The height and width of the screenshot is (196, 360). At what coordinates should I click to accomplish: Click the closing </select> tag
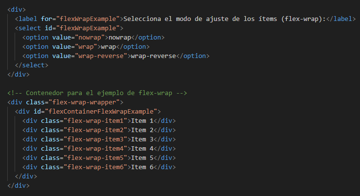click(32, 65)
